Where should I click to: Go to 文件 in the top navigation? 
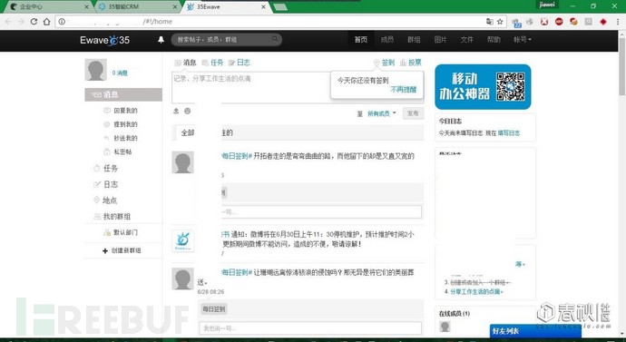pyautogui.click(x=467, y=40)
